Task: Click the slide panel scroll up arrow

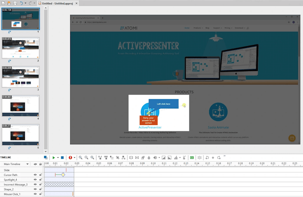Action: click(x=46, y=8)
